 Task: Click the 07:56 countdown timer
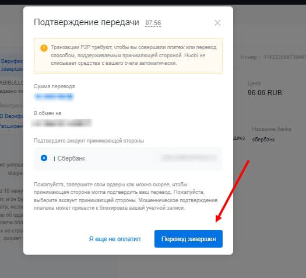(x=153, y=23)
